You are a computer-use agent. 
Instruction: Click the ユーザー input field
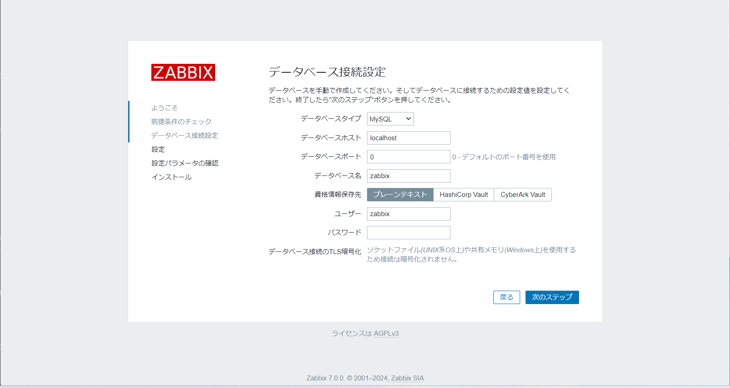coord(408,214)
